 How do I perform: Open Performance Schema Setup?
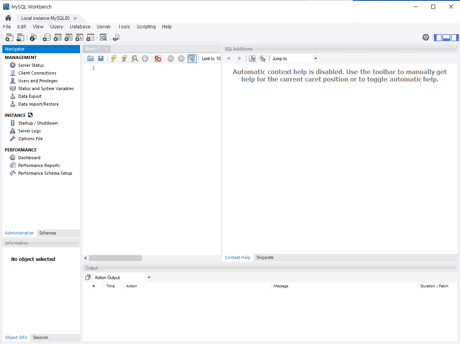click(45, 173)
